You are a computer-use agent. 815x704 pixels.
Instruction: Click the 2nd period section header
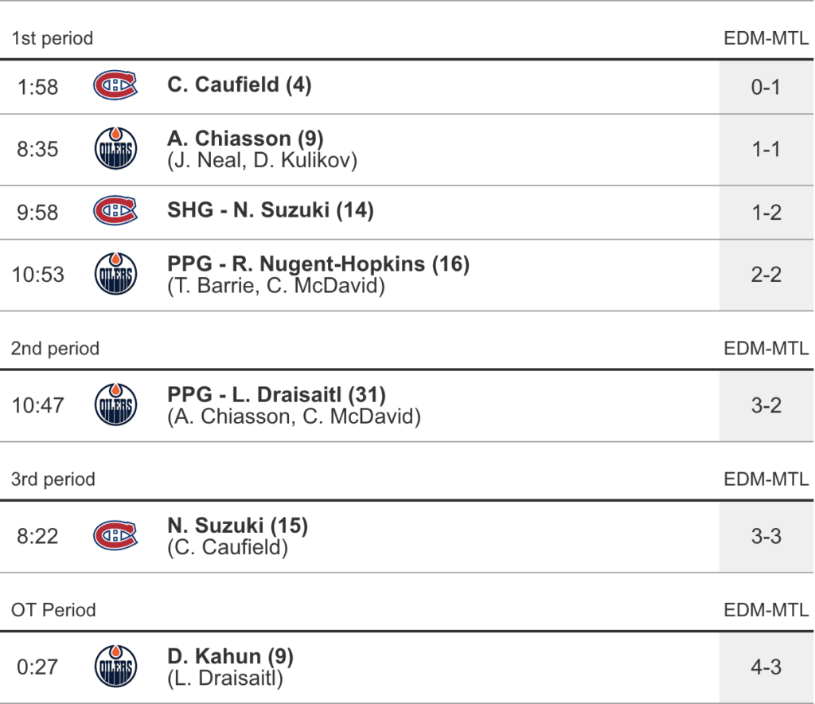pyautogui.click(x=55, y=349)
